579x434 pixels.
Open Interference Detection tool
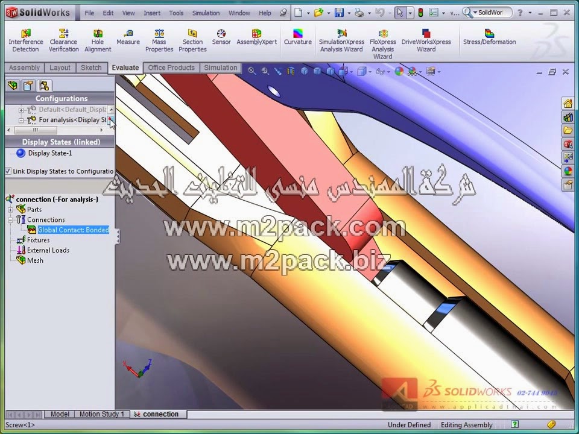[x=25, y=40]
